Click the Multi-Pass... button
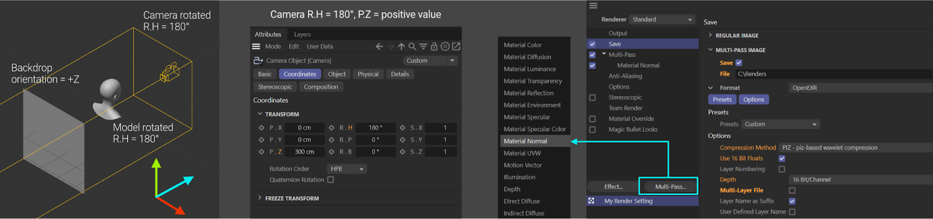 [670, 186]
